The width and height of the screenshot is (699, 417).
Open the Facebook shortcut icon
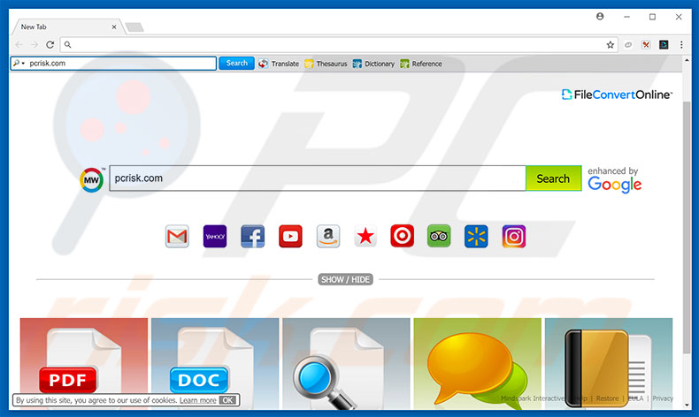point(253,236)
